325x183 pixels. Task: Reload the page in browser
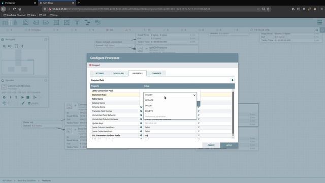[14, 9]
